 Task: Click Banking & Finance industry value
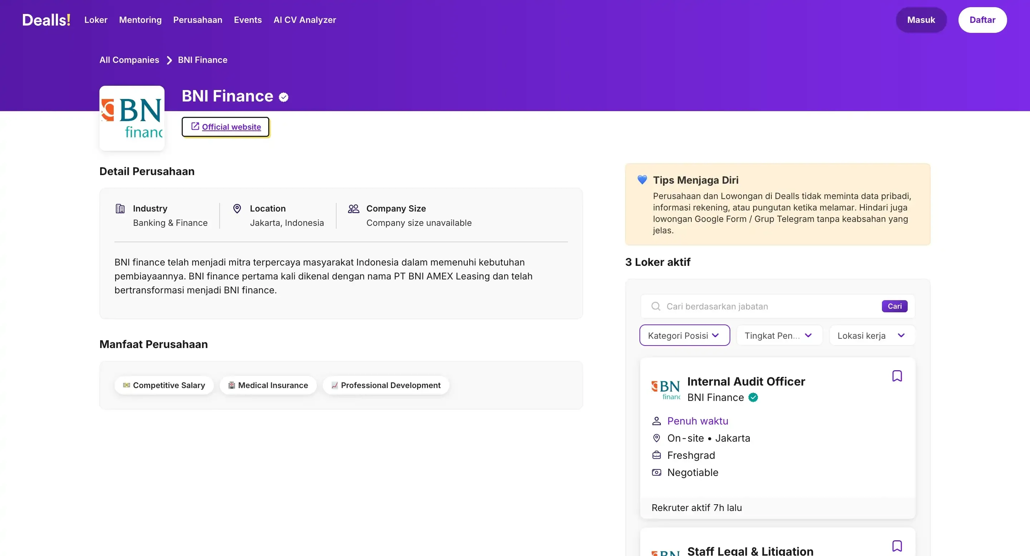pyautogui.click(x=170, y=223)
